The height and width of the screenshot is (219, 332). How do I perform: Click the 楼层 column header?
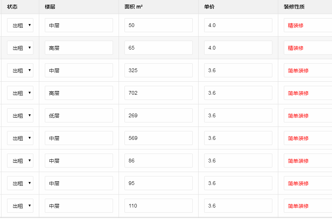point(50,7)
